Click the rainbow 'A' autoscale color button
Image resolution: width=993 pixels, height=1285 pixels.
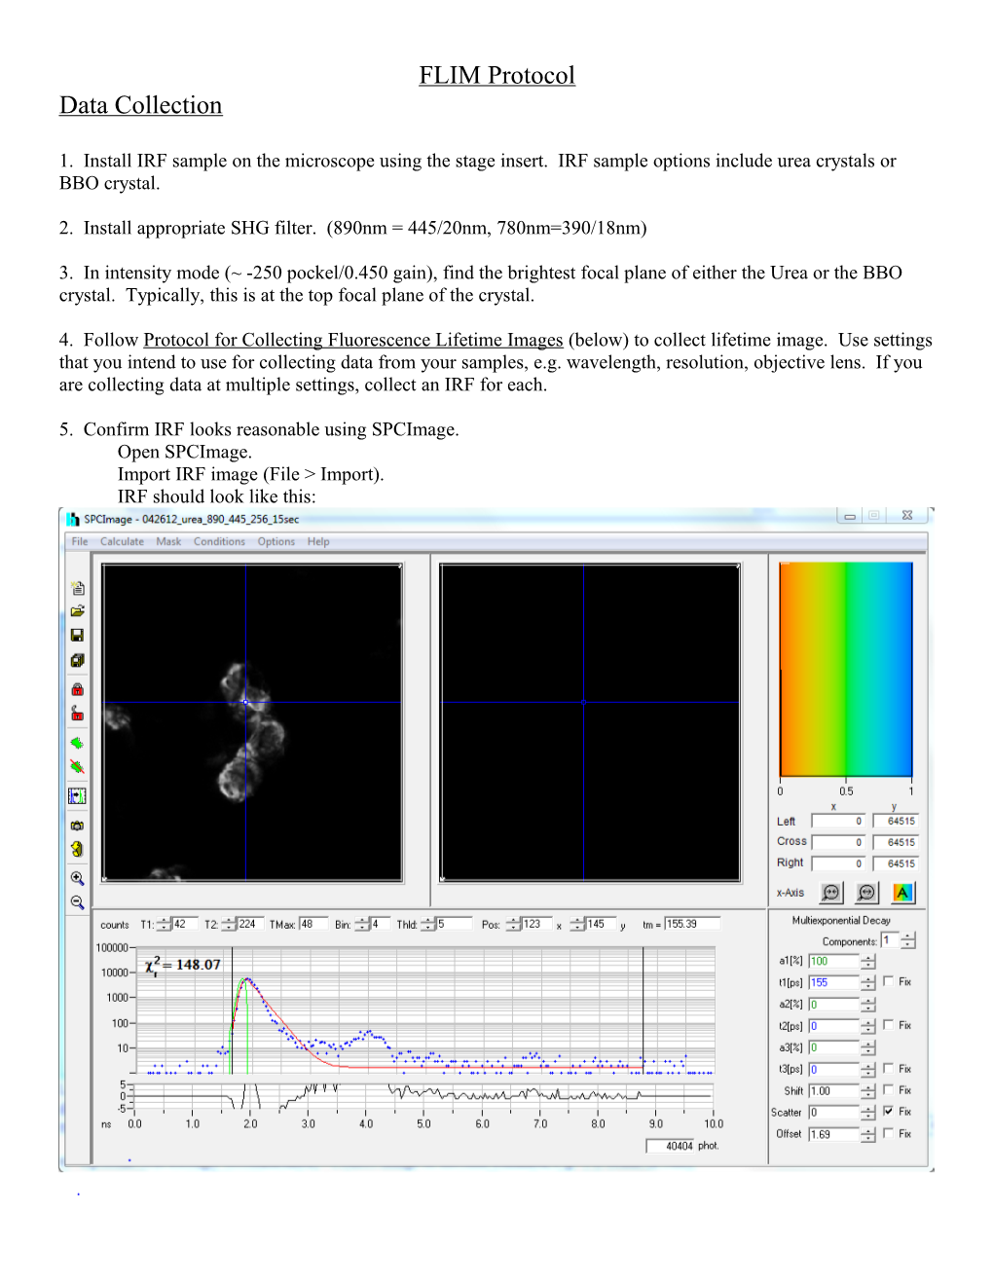(x=902, y=893)
